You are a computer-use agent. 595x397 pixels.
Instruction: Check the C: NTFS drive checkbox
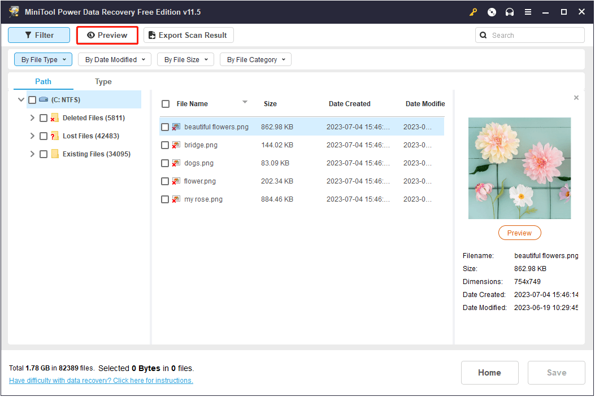(x=32, y=100)
